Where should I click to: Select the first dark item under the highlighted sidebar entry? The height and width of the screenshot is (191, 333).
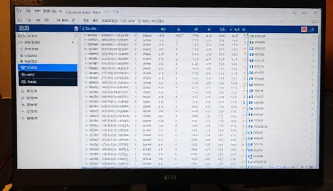coord(48,75)
